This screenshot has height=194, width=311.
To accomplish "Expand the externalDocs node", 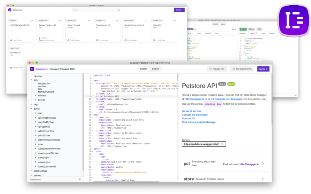I will (31, 171).
